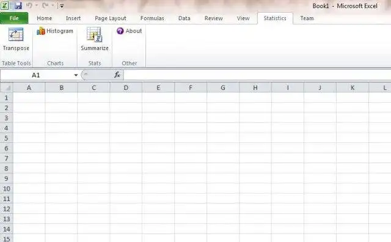
Task: Redo using the Quick Access toolbar arrow
Action: click(45, 5)
